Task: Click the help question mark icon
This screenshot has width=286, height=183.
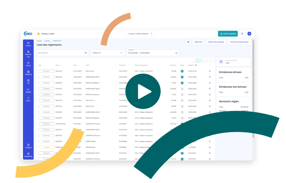Action: pos(242,34)
